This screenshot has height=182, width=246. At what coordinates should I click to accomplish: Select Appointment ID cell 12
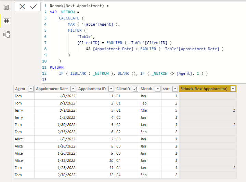pyautogui.click(x=96, y=175)
